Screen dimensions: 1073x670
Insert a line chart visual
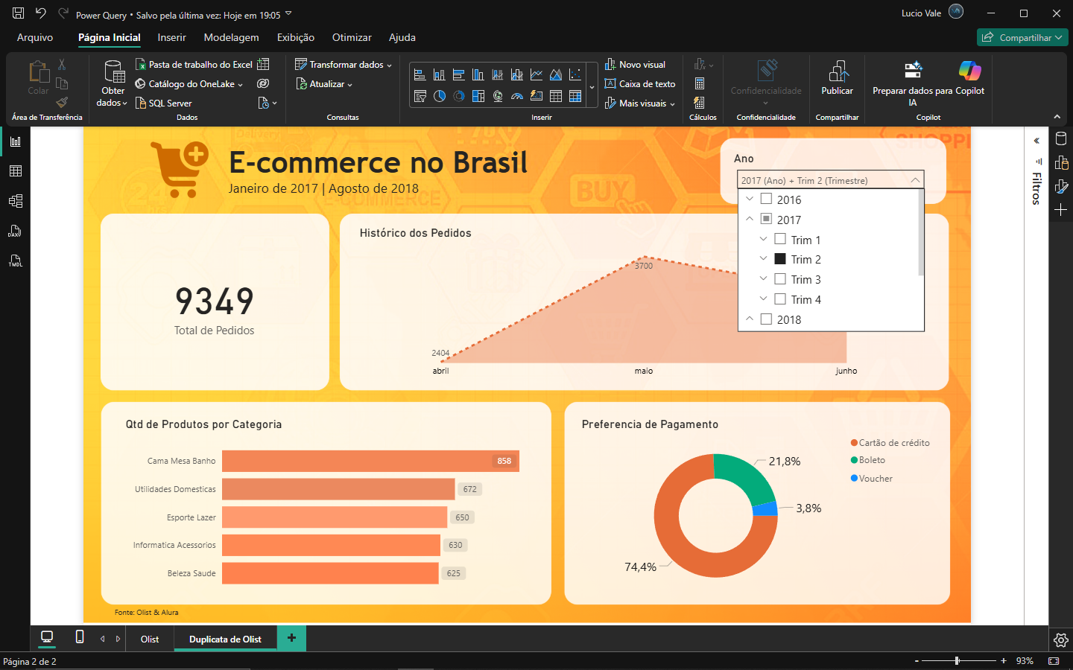[x=536, y=74]
